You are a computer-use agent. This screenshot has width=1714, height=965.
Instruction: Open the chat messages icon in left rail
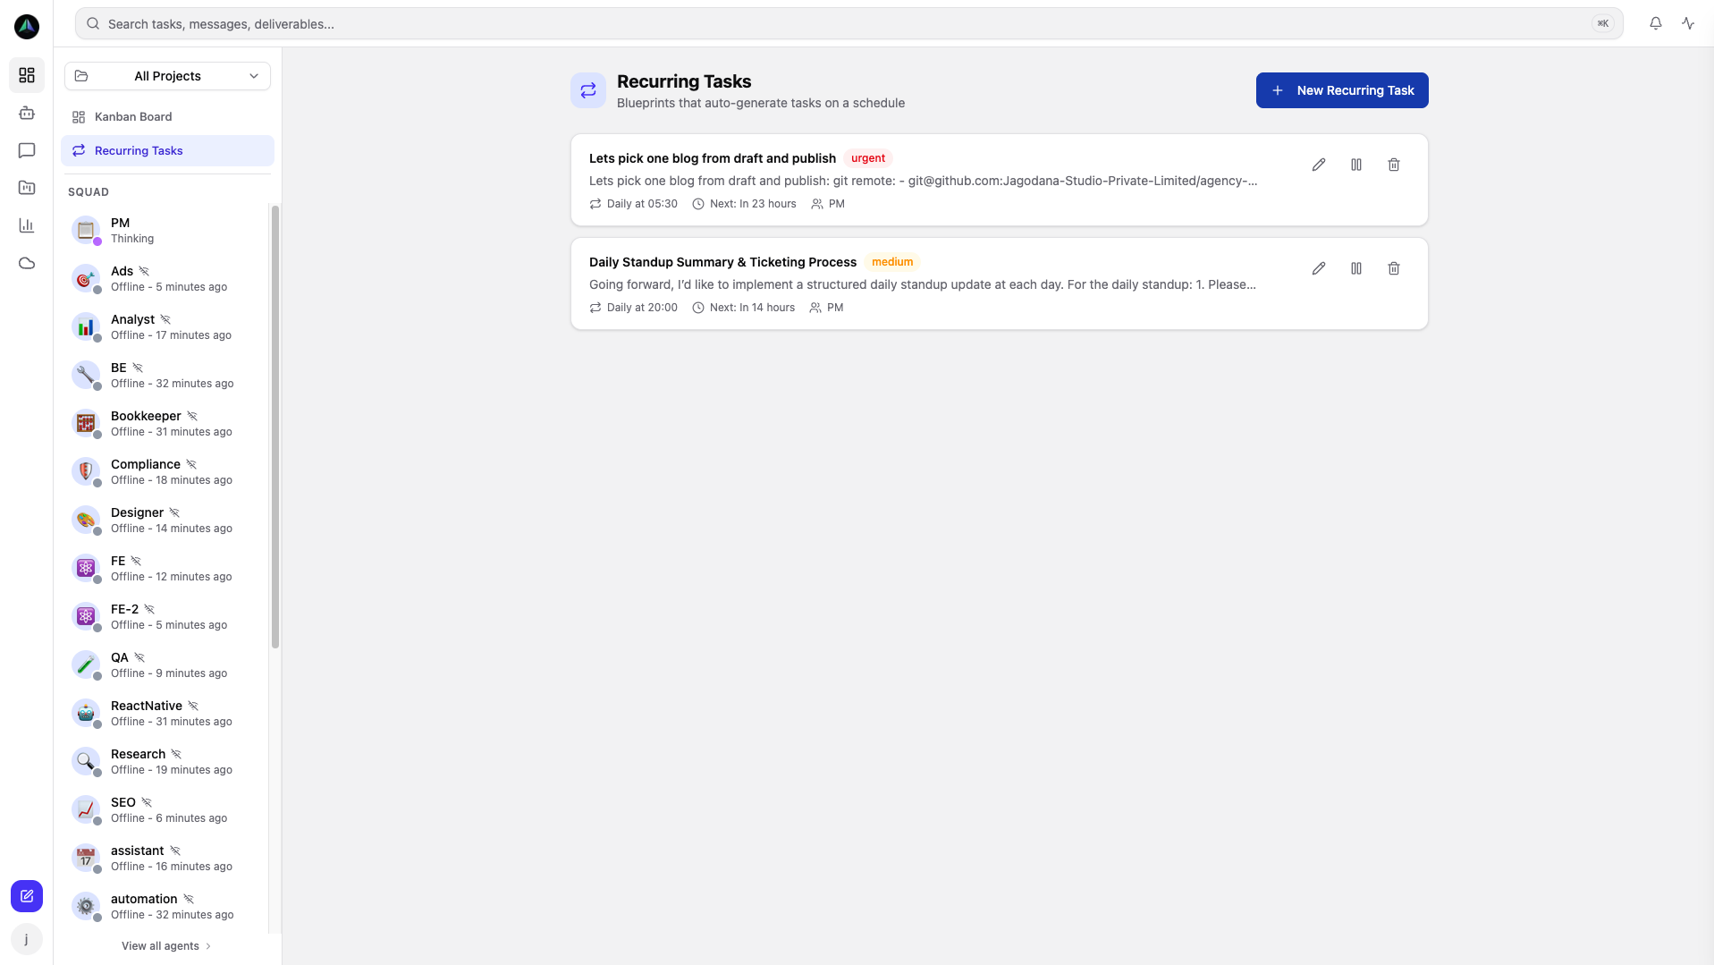click(27, 150)
